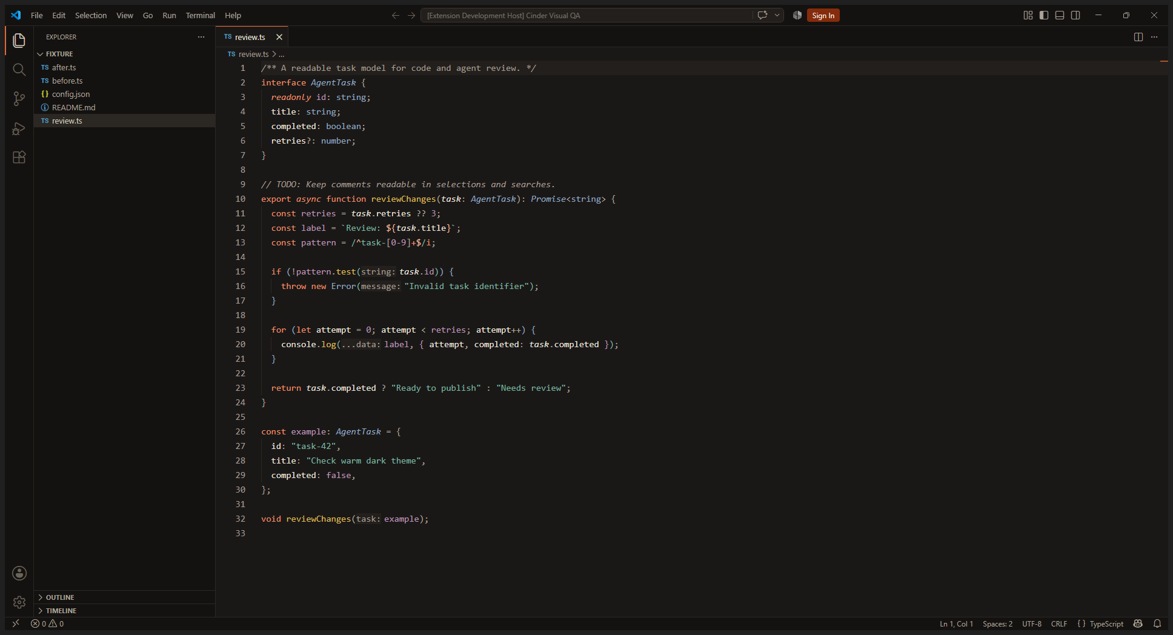Click the EXPLORER panel title

(61, 37)
